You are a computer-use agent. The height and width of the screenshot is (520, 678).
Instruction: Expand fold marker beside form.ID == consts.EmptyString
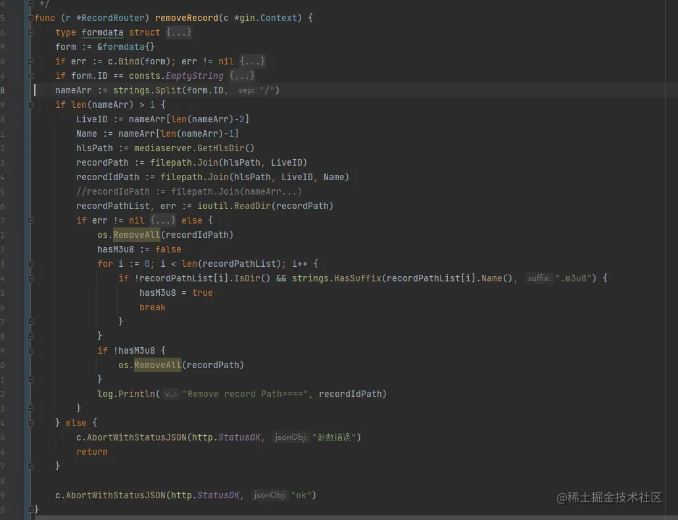pos(31,76)
